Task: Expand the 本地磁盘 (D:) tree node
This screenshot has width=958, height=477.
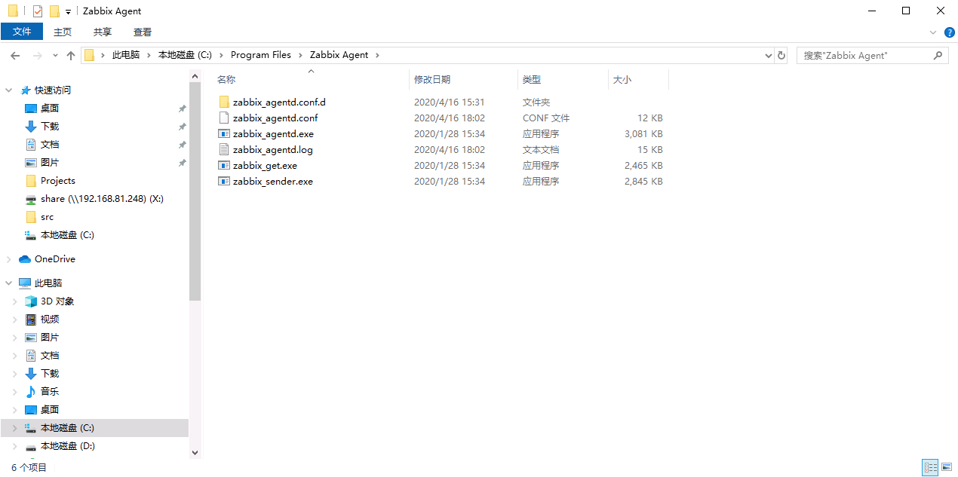Action: 14,446
